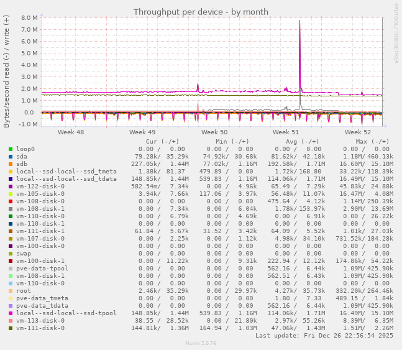Image resolution: width=402 pixels, height=350 pixels.
Task: Click the dark red vm-100-disk-1 swatch
Action: [x=11, y=261]
